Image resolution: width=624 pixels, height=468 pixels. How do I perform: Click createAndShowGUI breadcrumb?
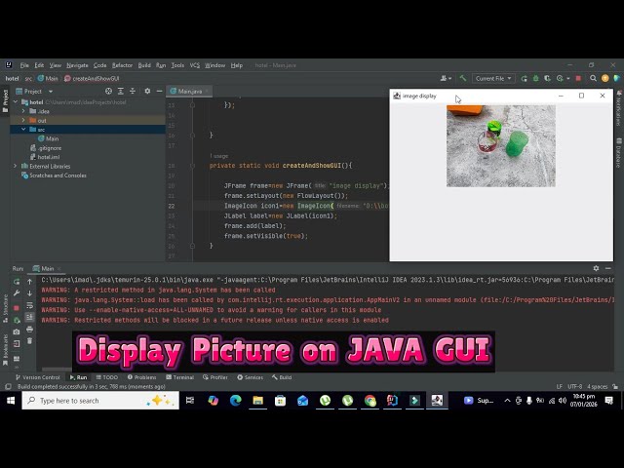pos(92,78)
